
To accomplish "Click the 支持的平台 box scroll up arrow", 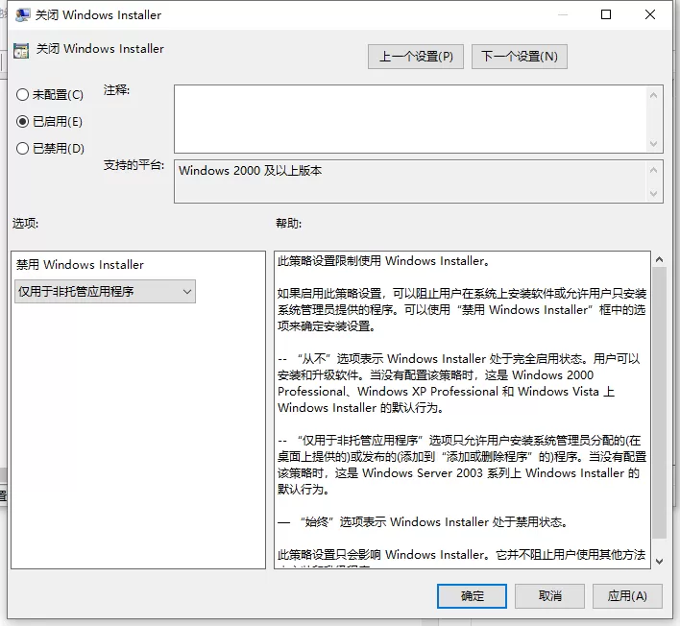I will pyautogui.click(x=653, y=170).
